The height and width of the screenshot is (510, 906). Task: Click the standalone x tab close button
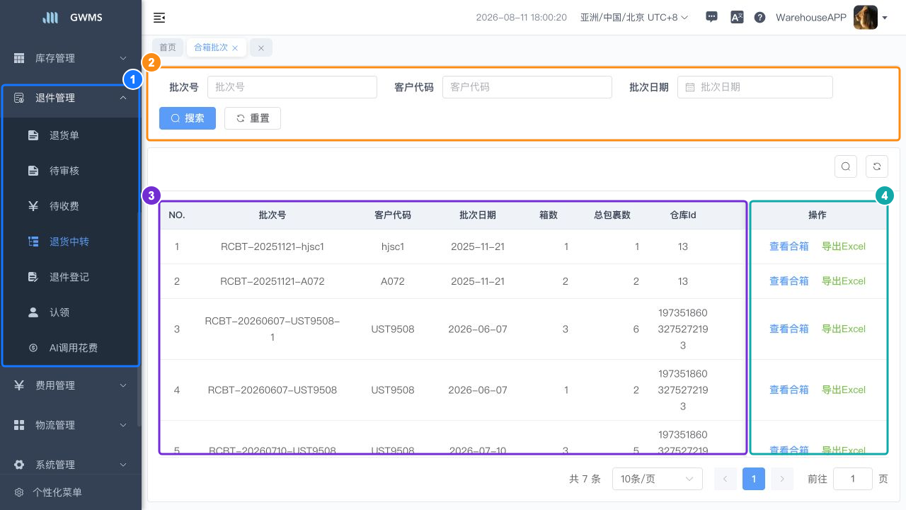(x=261, y=47)
